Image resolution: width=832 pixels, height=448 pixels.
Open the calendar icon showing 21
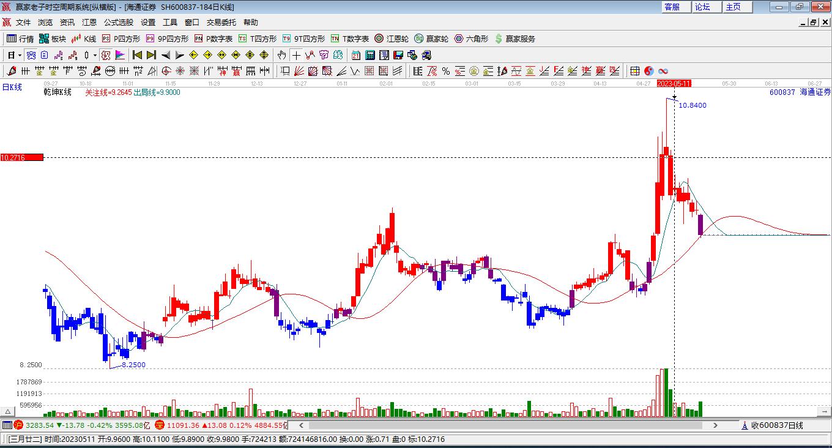[x=356, y=55]
